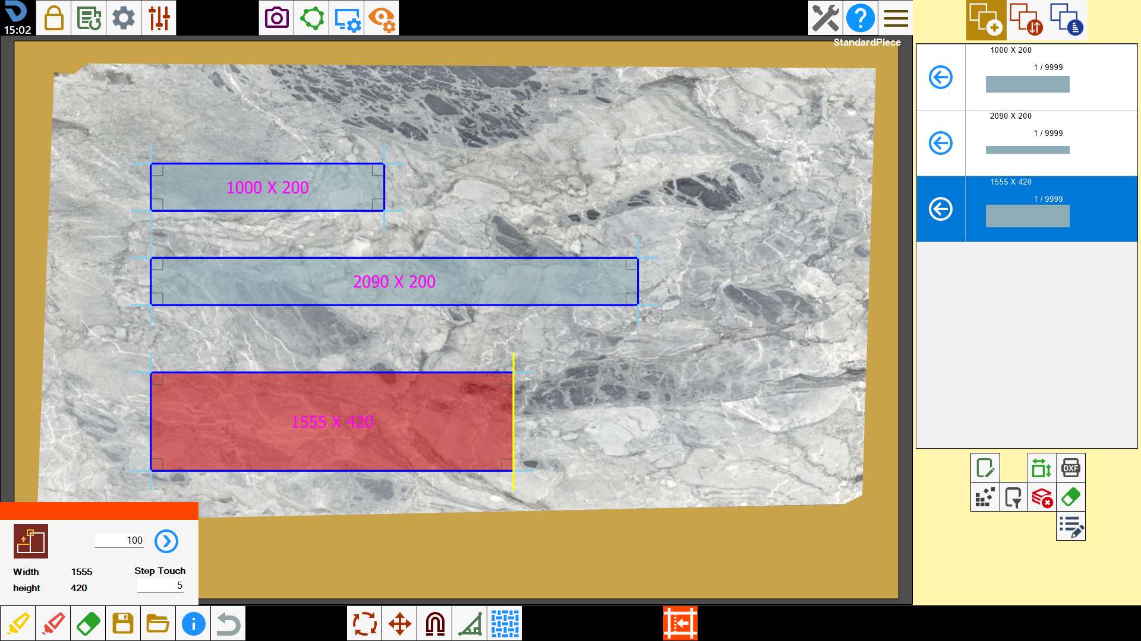Select the add piece tab
1141x641 pixels.
point(986,20)
